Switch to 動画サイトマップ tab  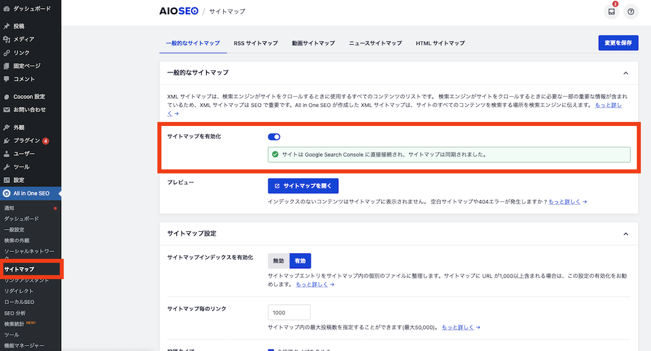313,43
